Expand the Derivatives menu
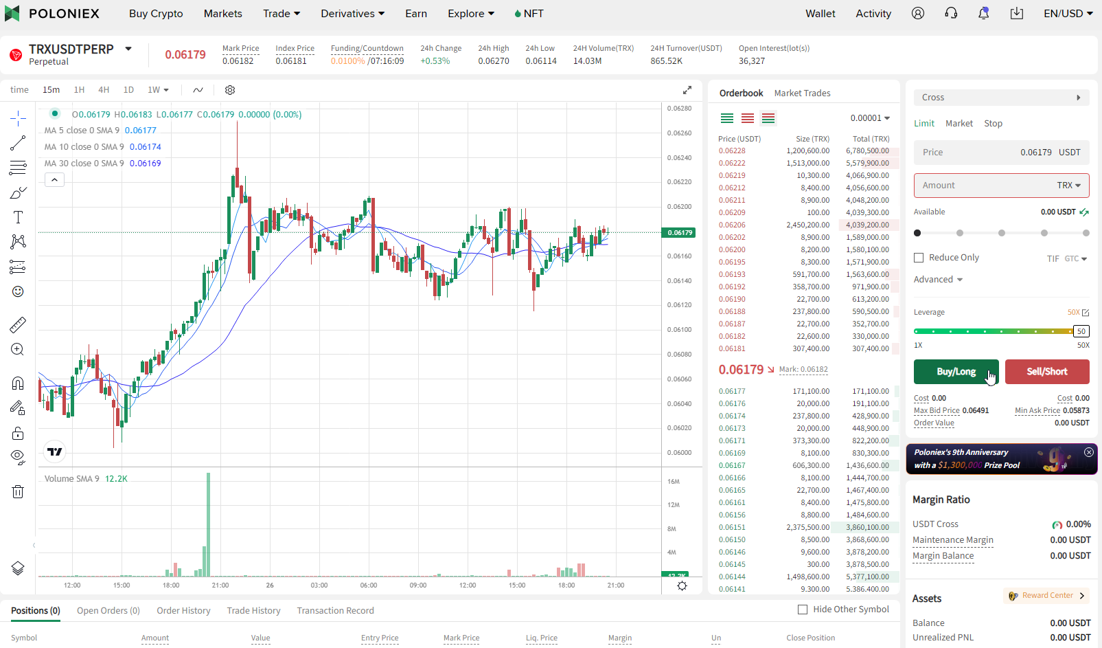 coord(353,13)
